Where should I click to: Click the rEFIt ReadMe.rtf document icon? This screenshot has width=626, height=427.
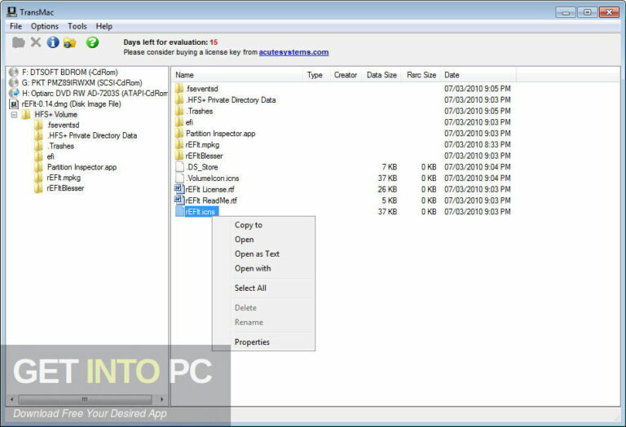click(179, 200)
